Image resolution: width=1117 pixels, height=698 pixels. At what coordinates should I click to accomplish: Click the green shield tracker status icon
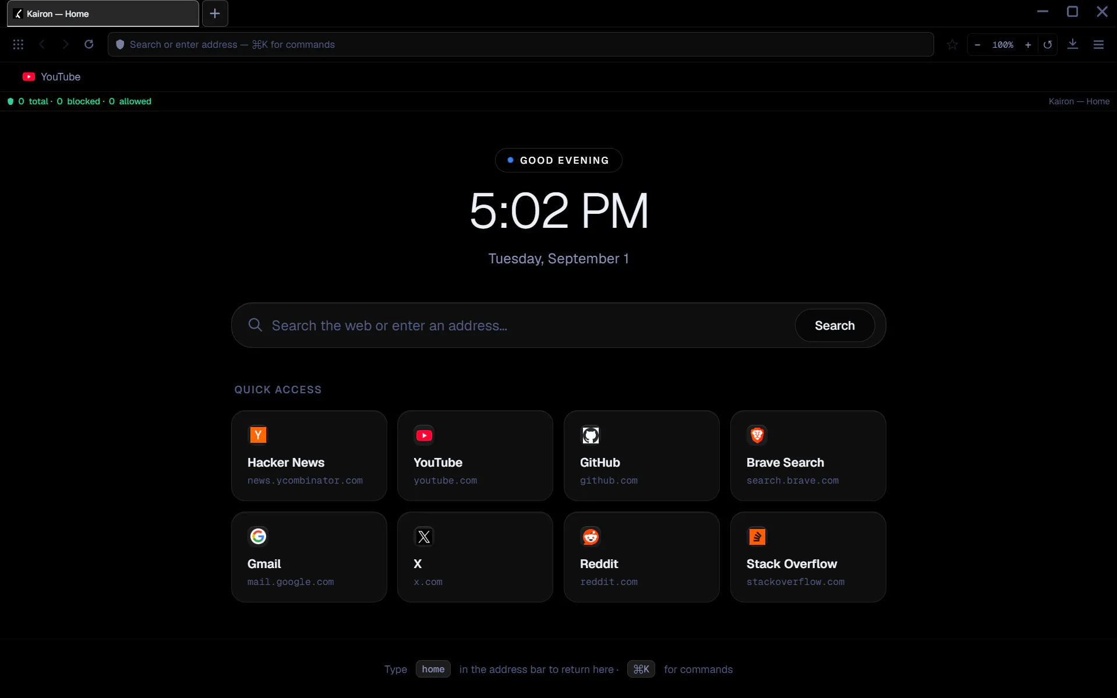click(10, 101)
